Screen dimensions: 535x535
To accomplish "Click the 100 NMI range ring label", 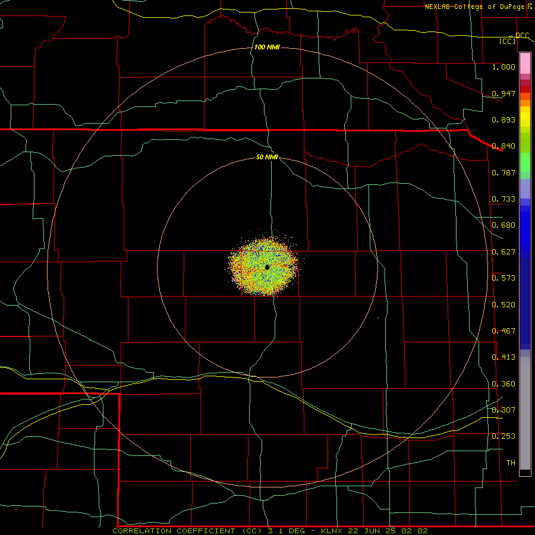I will pyautogui.click(x=267, y=47).
